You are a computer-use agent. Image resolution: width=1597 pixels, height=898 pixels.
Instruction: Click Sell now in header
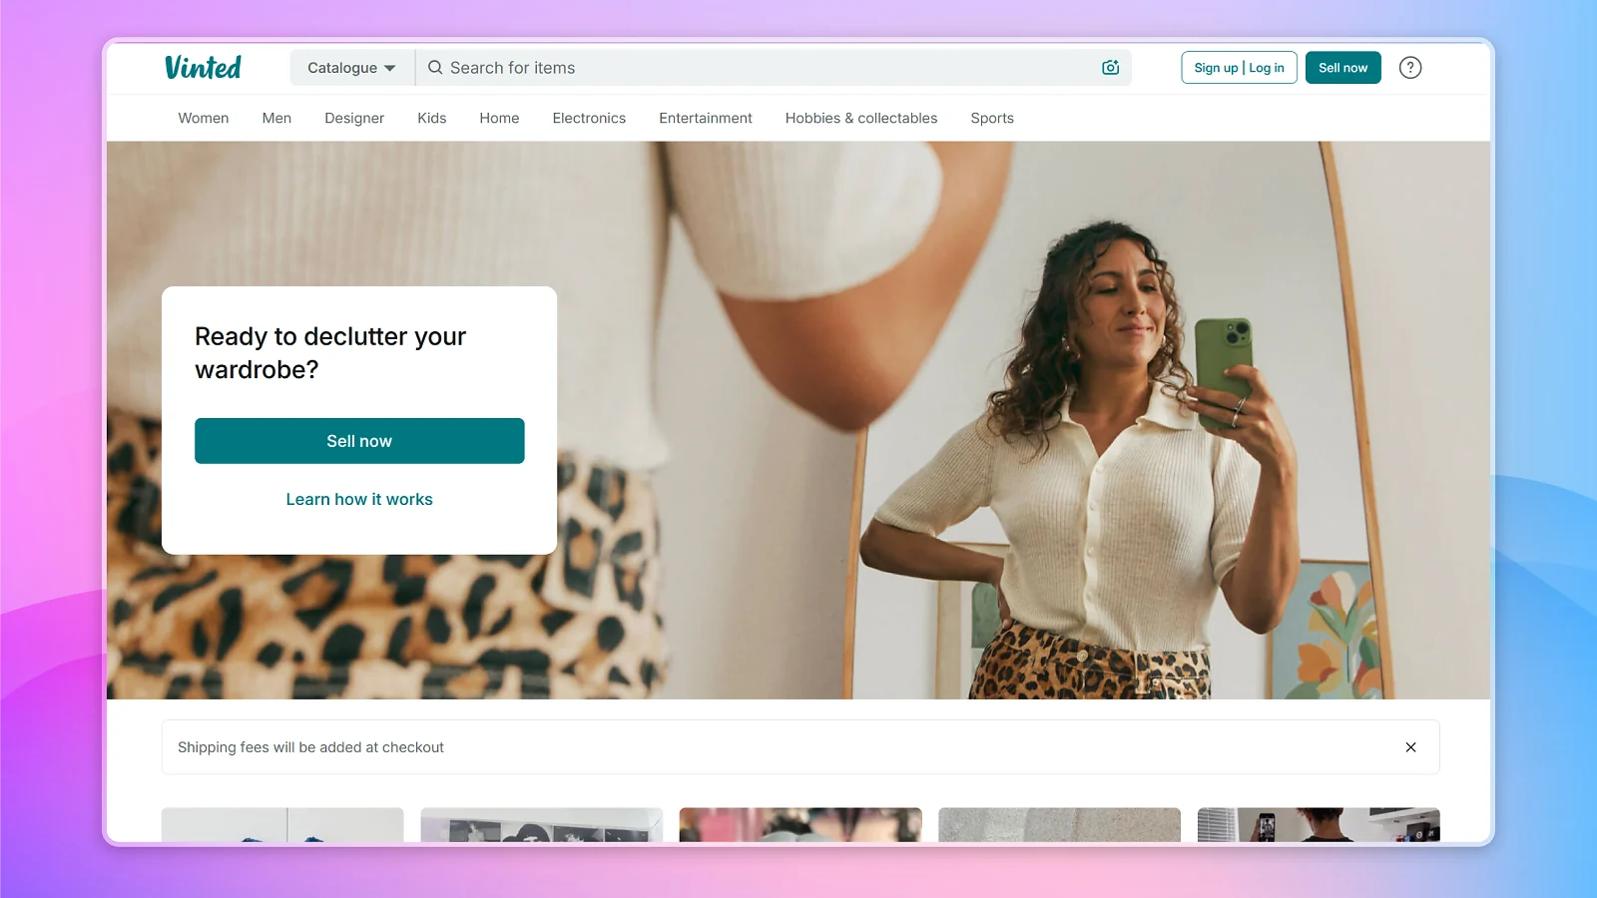click(1343, 68)
